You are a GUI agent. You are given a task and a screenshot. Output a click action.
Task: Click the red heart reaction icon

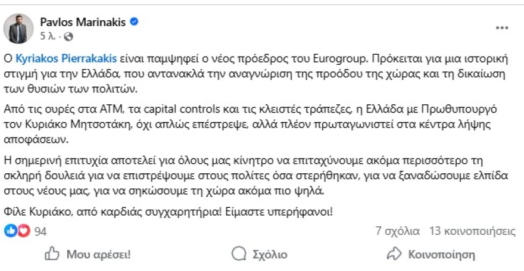(23, 230)
